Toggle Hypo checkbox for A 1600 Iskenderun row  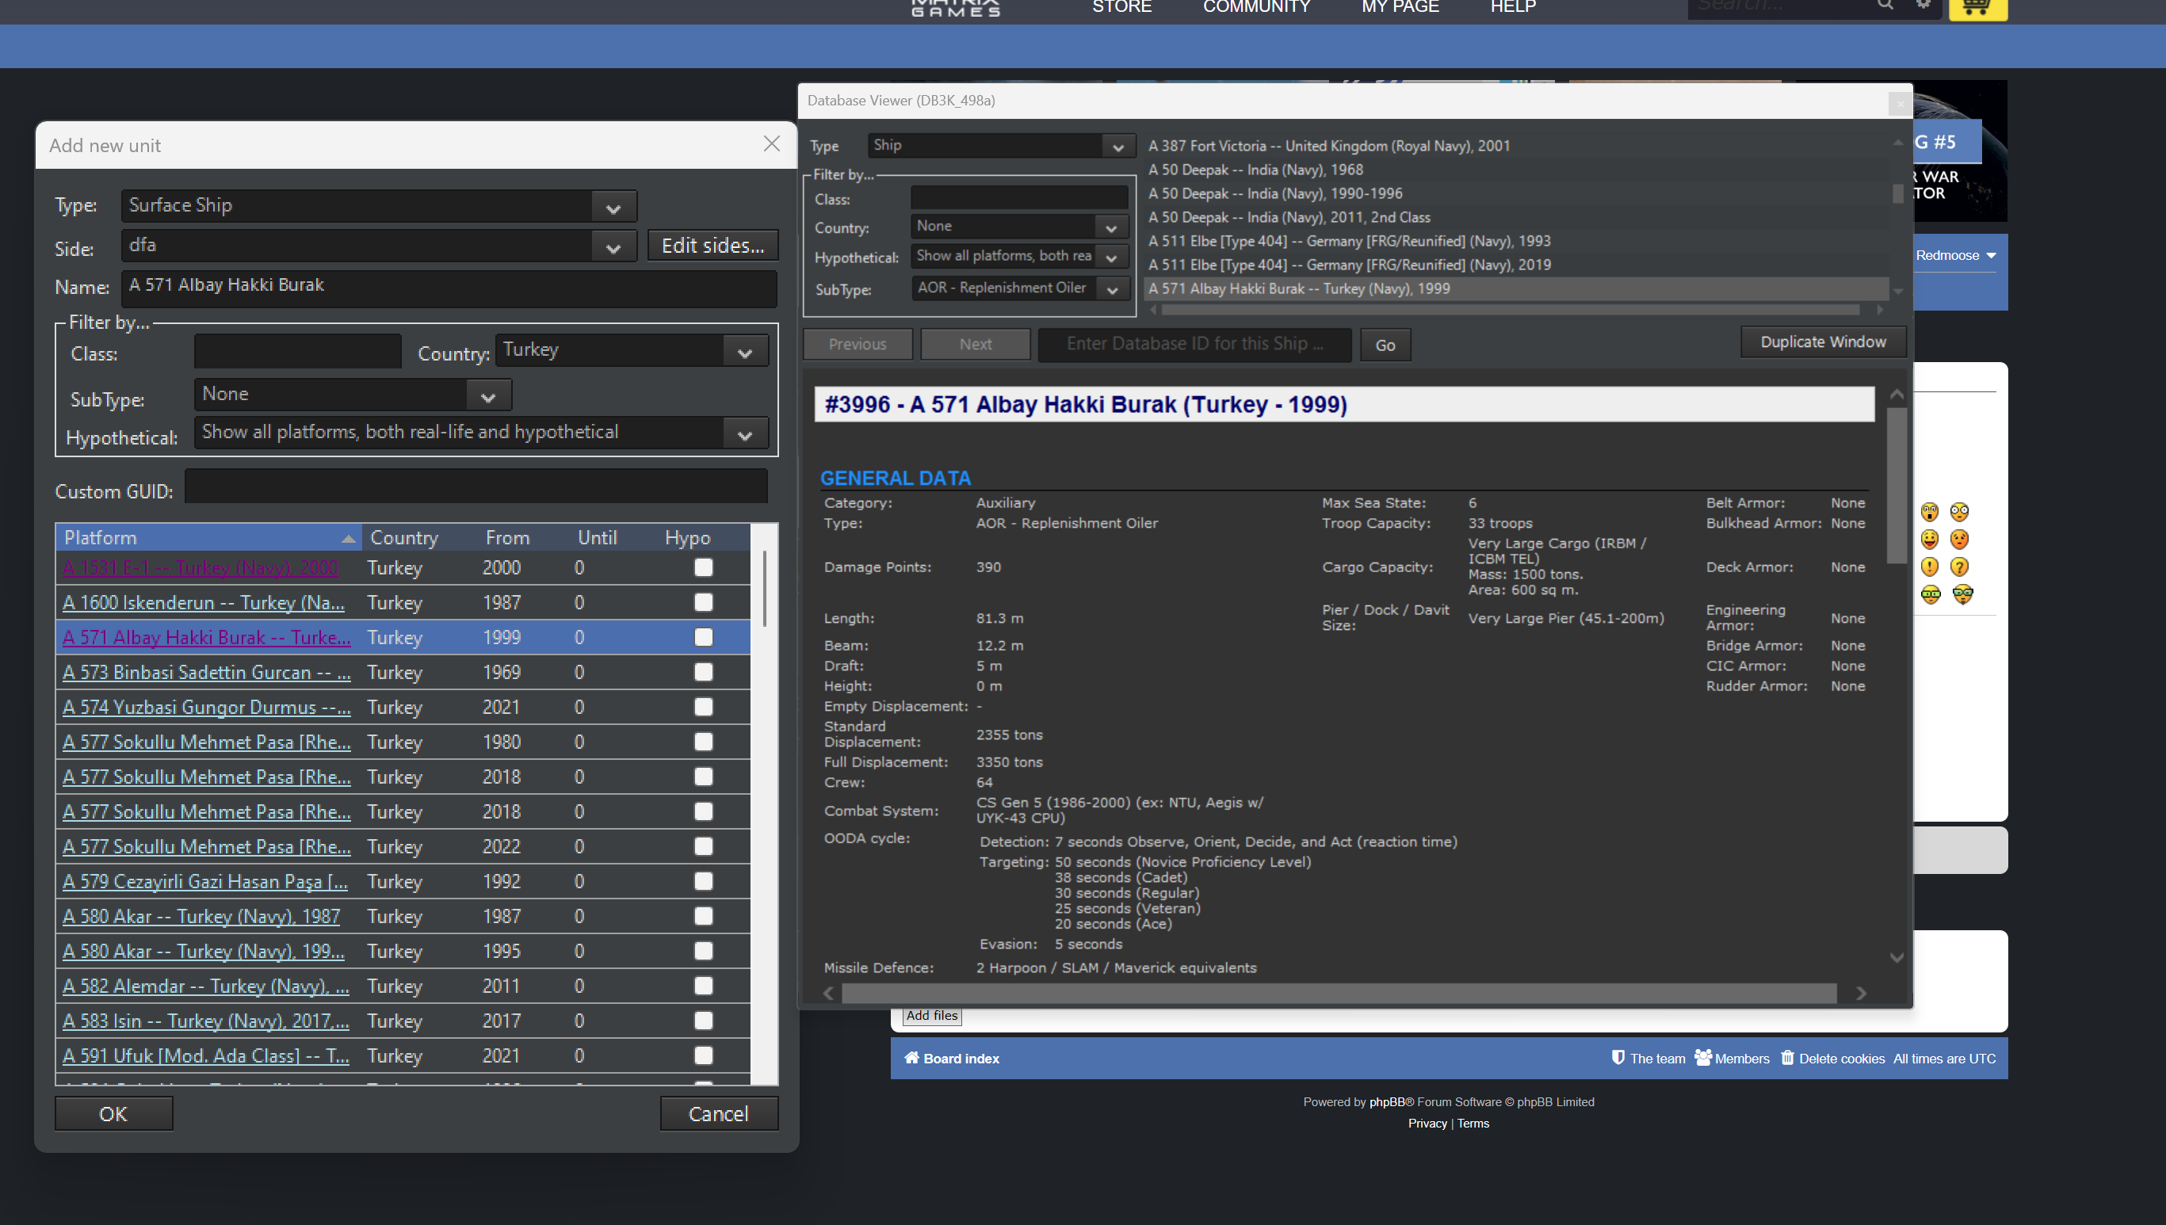point(704,602)
